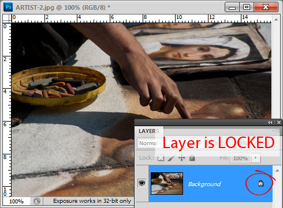Open the Layers panel options menu
Viewport: 283px width, 208px height.
tap(278, 131)
